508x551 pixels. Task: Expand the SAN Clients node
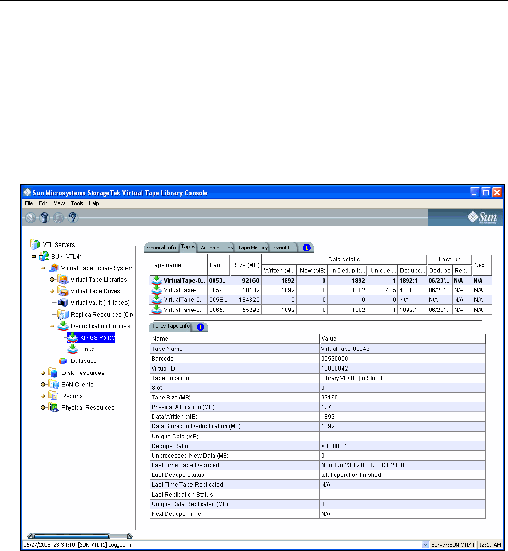pos(43,385)
